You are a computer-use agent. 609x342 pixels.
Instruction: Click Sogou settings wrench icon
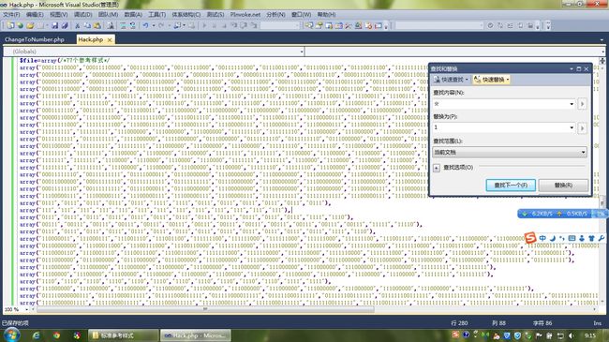pyautogui.click(x=602, y=238)
